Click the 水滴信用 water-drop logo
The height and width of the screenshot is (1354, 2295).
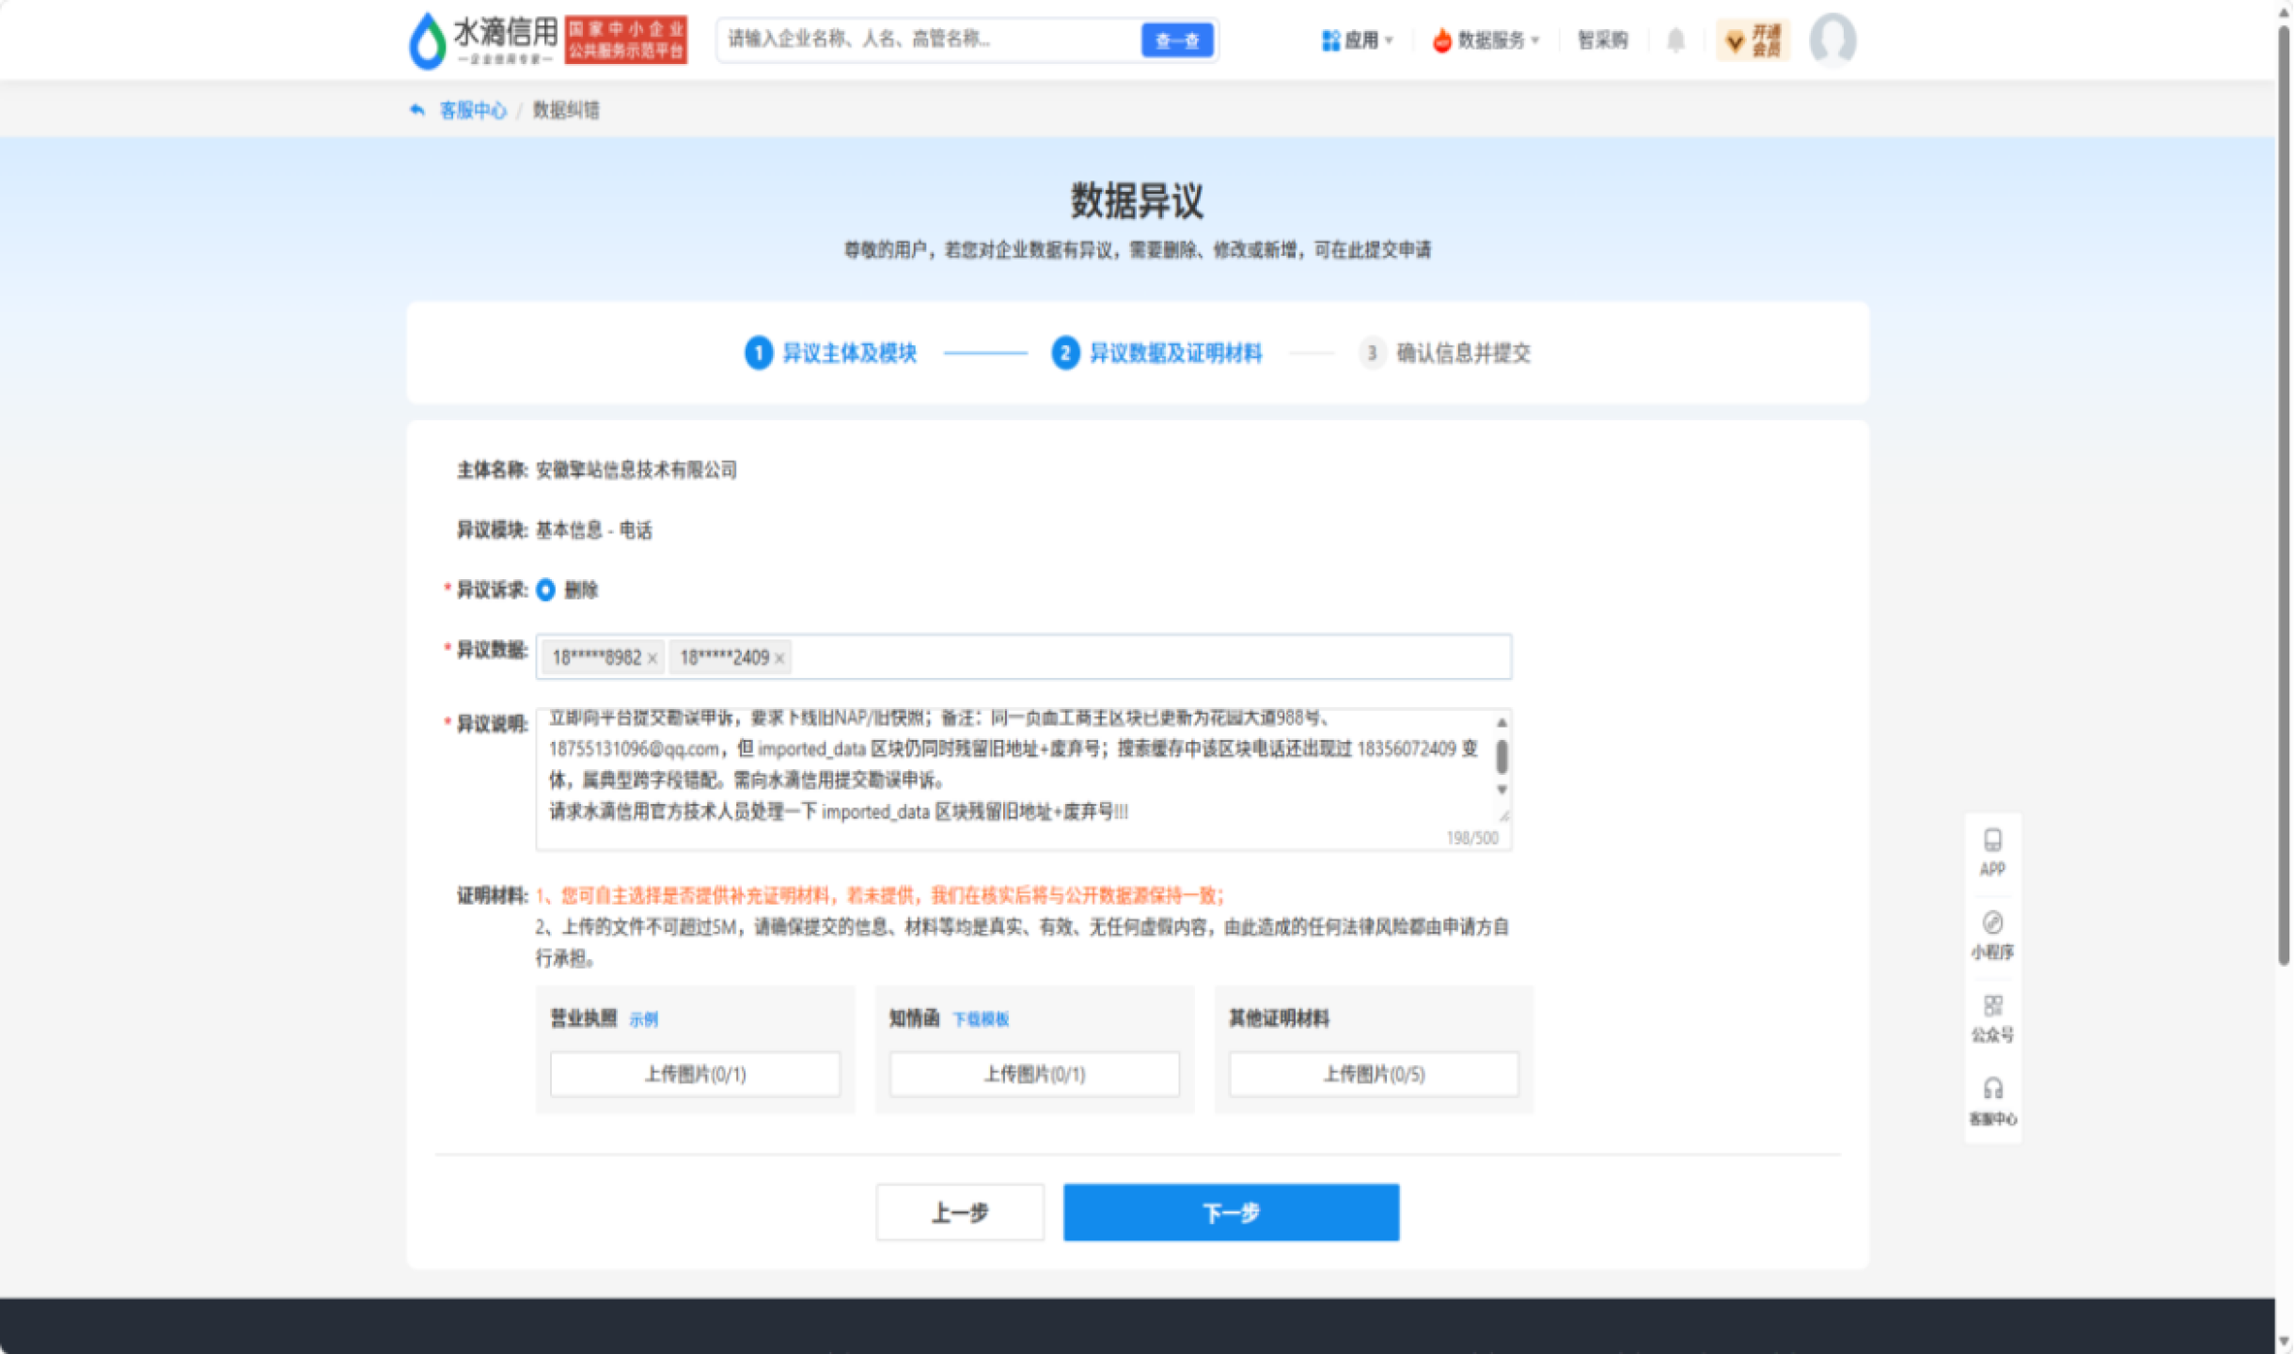(x=483, y=39)
